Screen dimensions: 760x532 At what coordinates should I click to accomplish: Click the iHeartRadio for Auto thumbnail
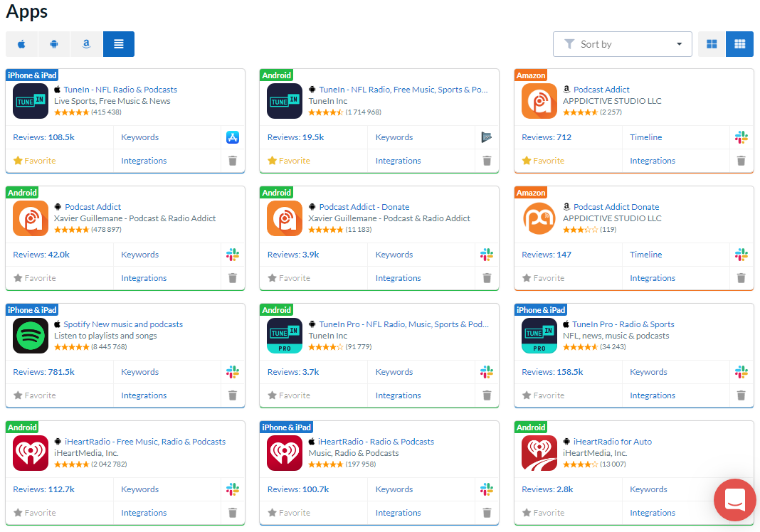pyautogui.click(x=539, y=453)
